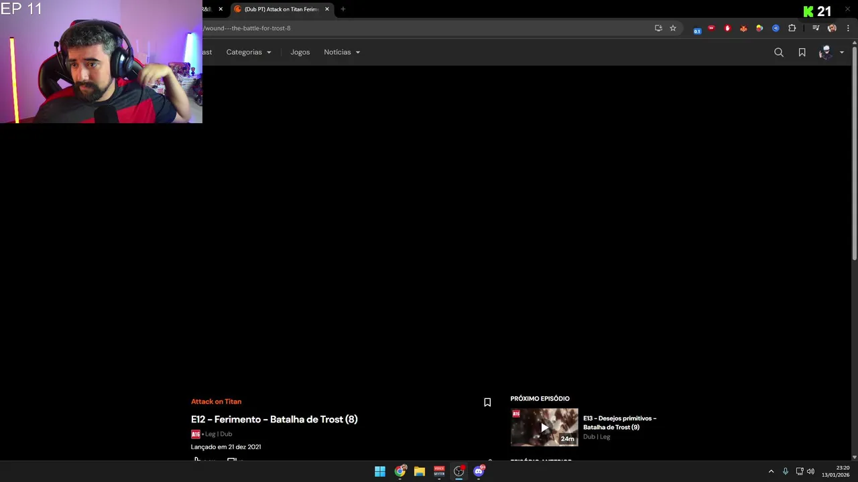Expand the Categorias dropdown menu
Viewport: 858px width, 482px height.
point(249,52)
